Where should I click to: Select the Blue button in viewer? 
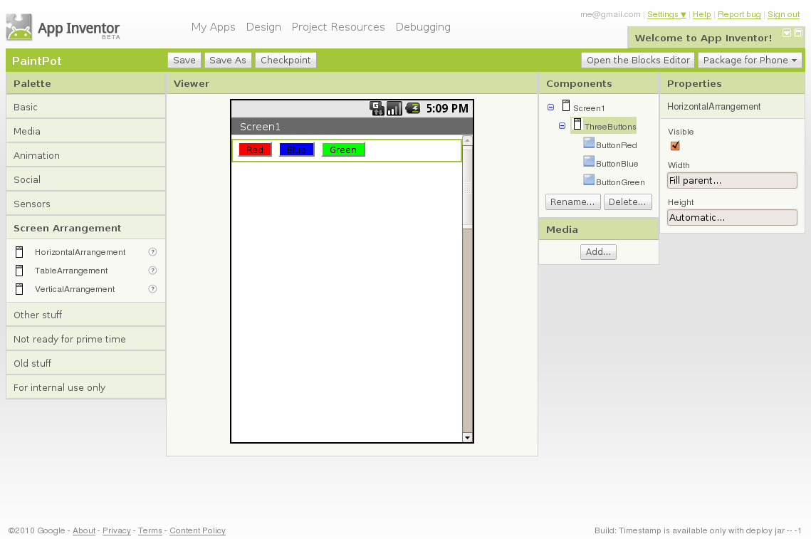(296, 150)
